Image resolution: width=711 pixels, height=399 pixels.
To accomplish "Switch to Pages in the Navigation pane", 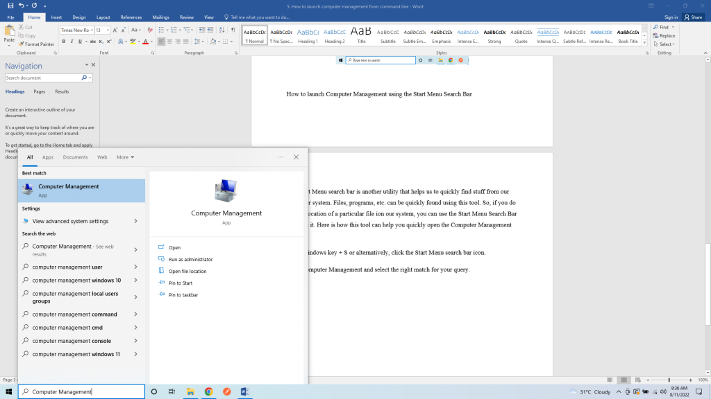I will 40,91.
